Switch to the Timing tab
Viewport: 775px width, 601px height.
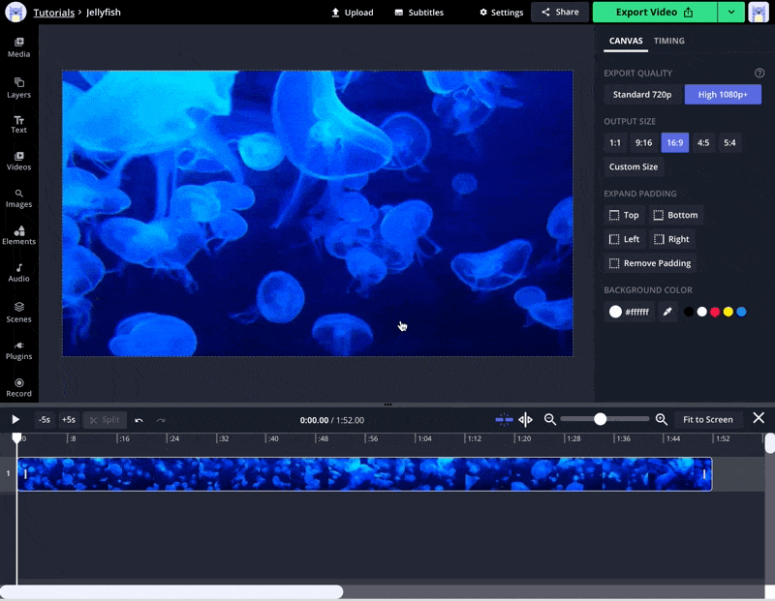pos(668,41)
